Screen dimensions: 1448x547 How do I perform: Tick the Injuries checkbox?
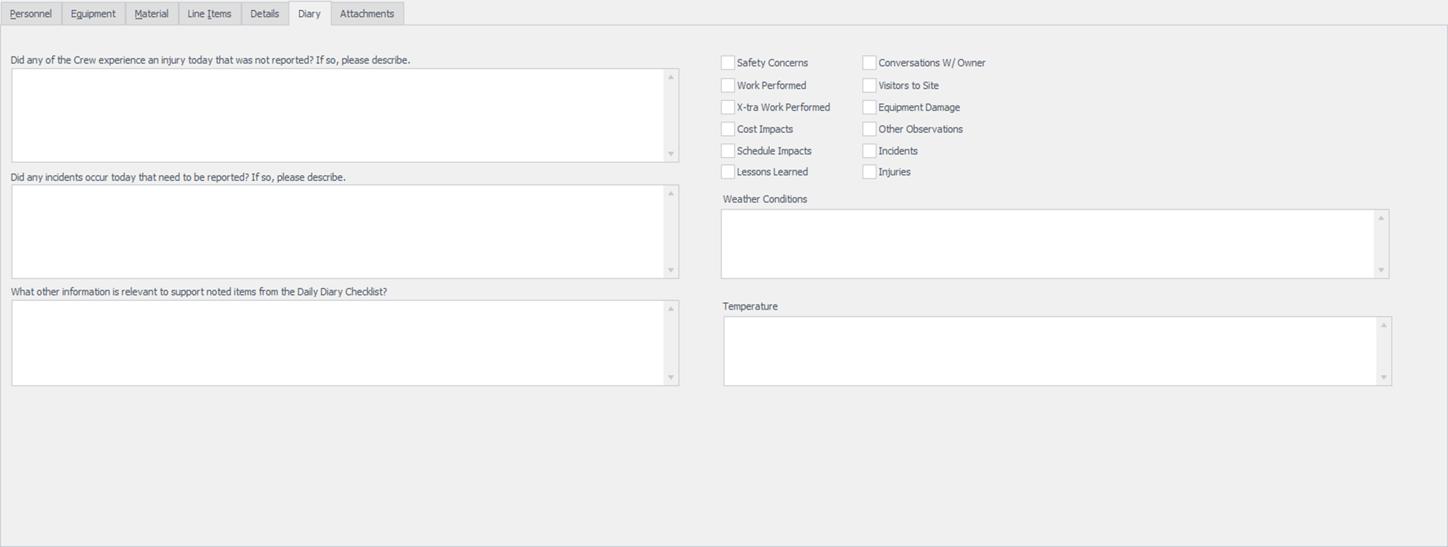(869, 172)
